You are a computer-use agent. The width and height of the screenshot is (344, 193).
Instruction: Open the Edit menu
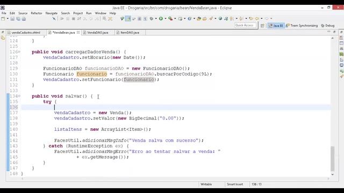tap(12, 13)
